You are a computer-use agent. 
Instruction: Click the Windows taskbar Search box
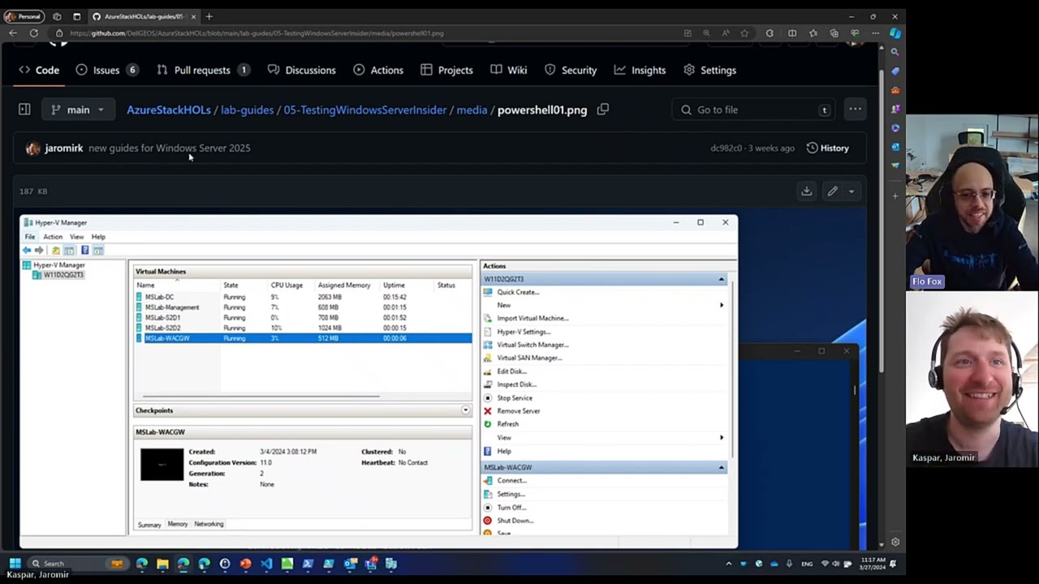tap(76, 563)
